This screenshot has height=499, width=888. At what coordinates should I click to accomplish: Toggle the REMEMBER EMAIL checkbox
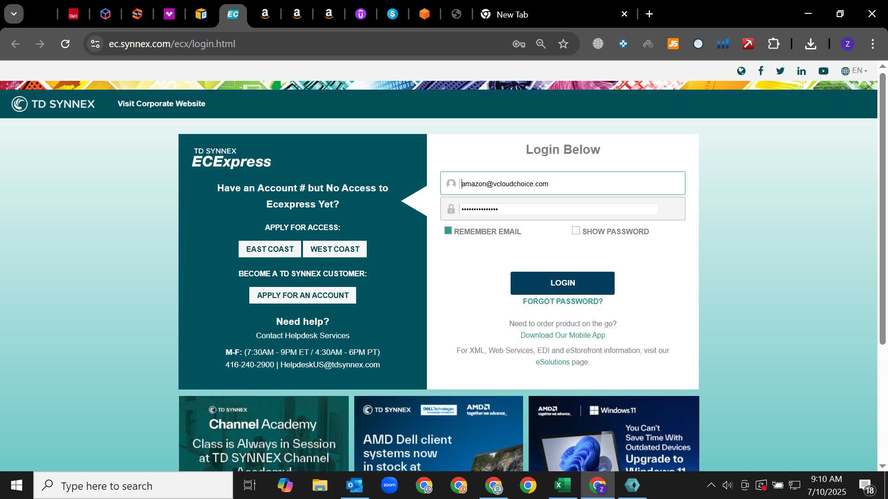click(448, 231)
